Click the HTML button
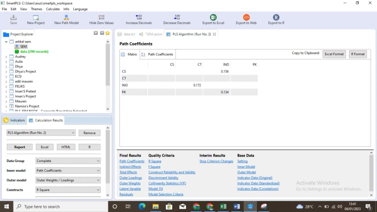This screenshot has height=212, width=377. 66,147
